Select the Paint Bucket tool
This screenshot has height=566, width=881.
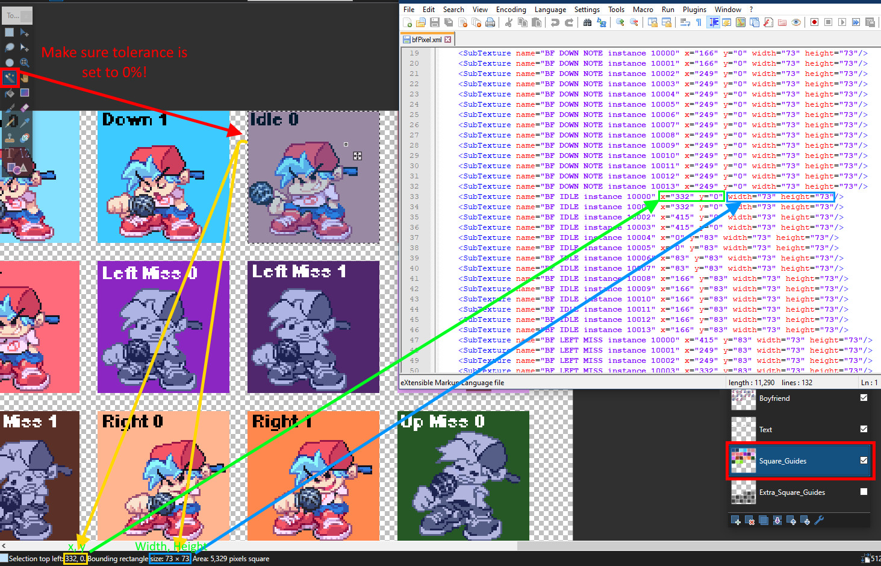9,93
